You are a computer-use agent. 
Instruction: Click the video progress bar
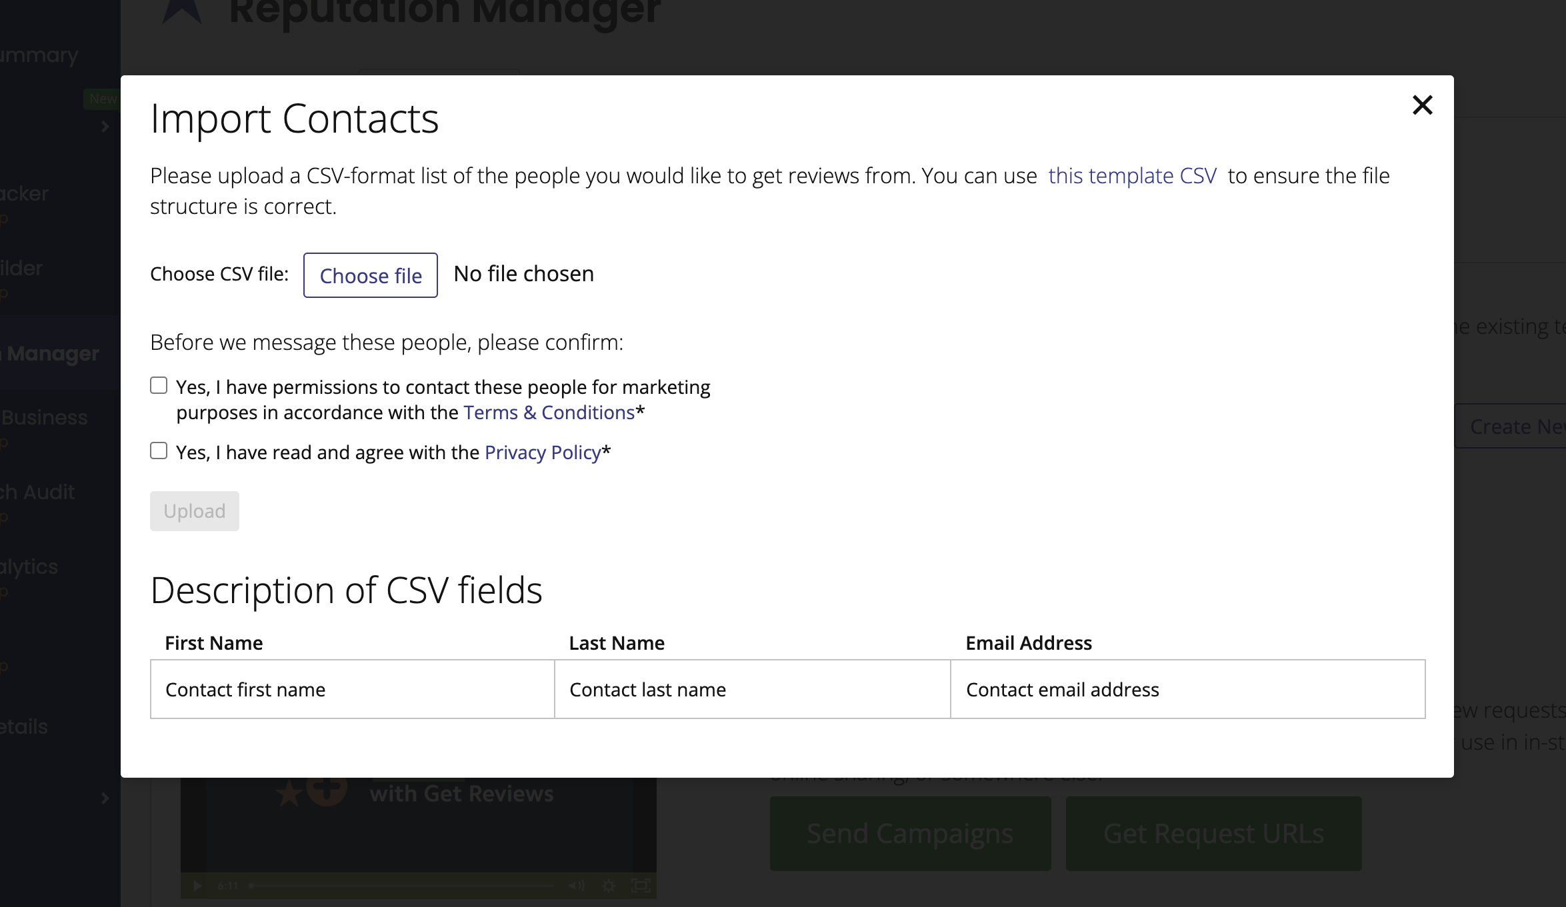point(402,886)
